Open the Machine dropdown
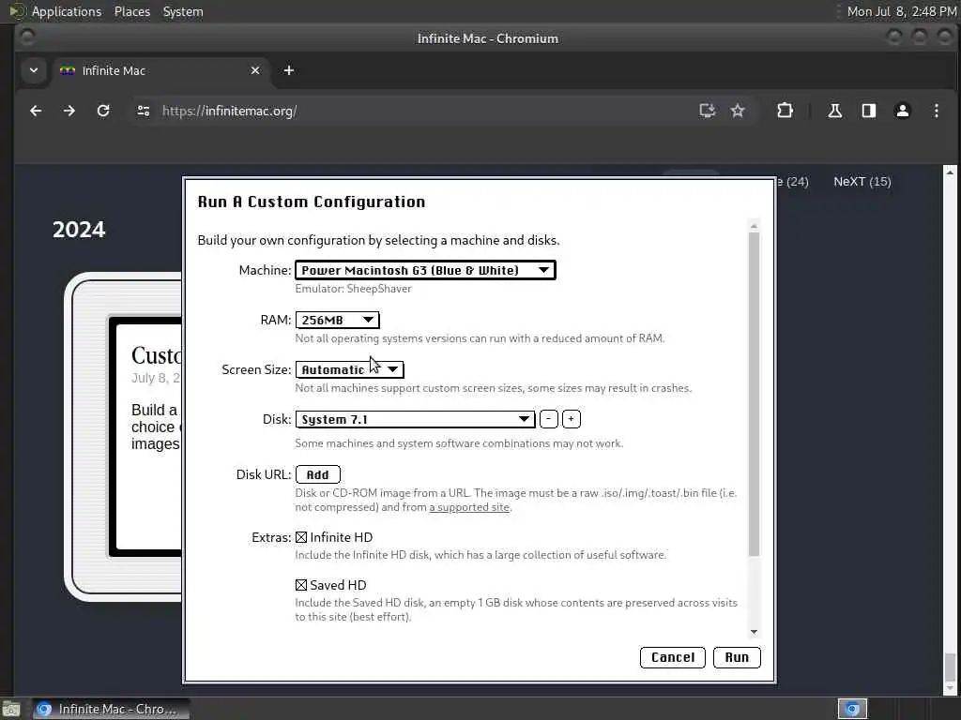This screenshot has height=720, width=961. point(425,270)
